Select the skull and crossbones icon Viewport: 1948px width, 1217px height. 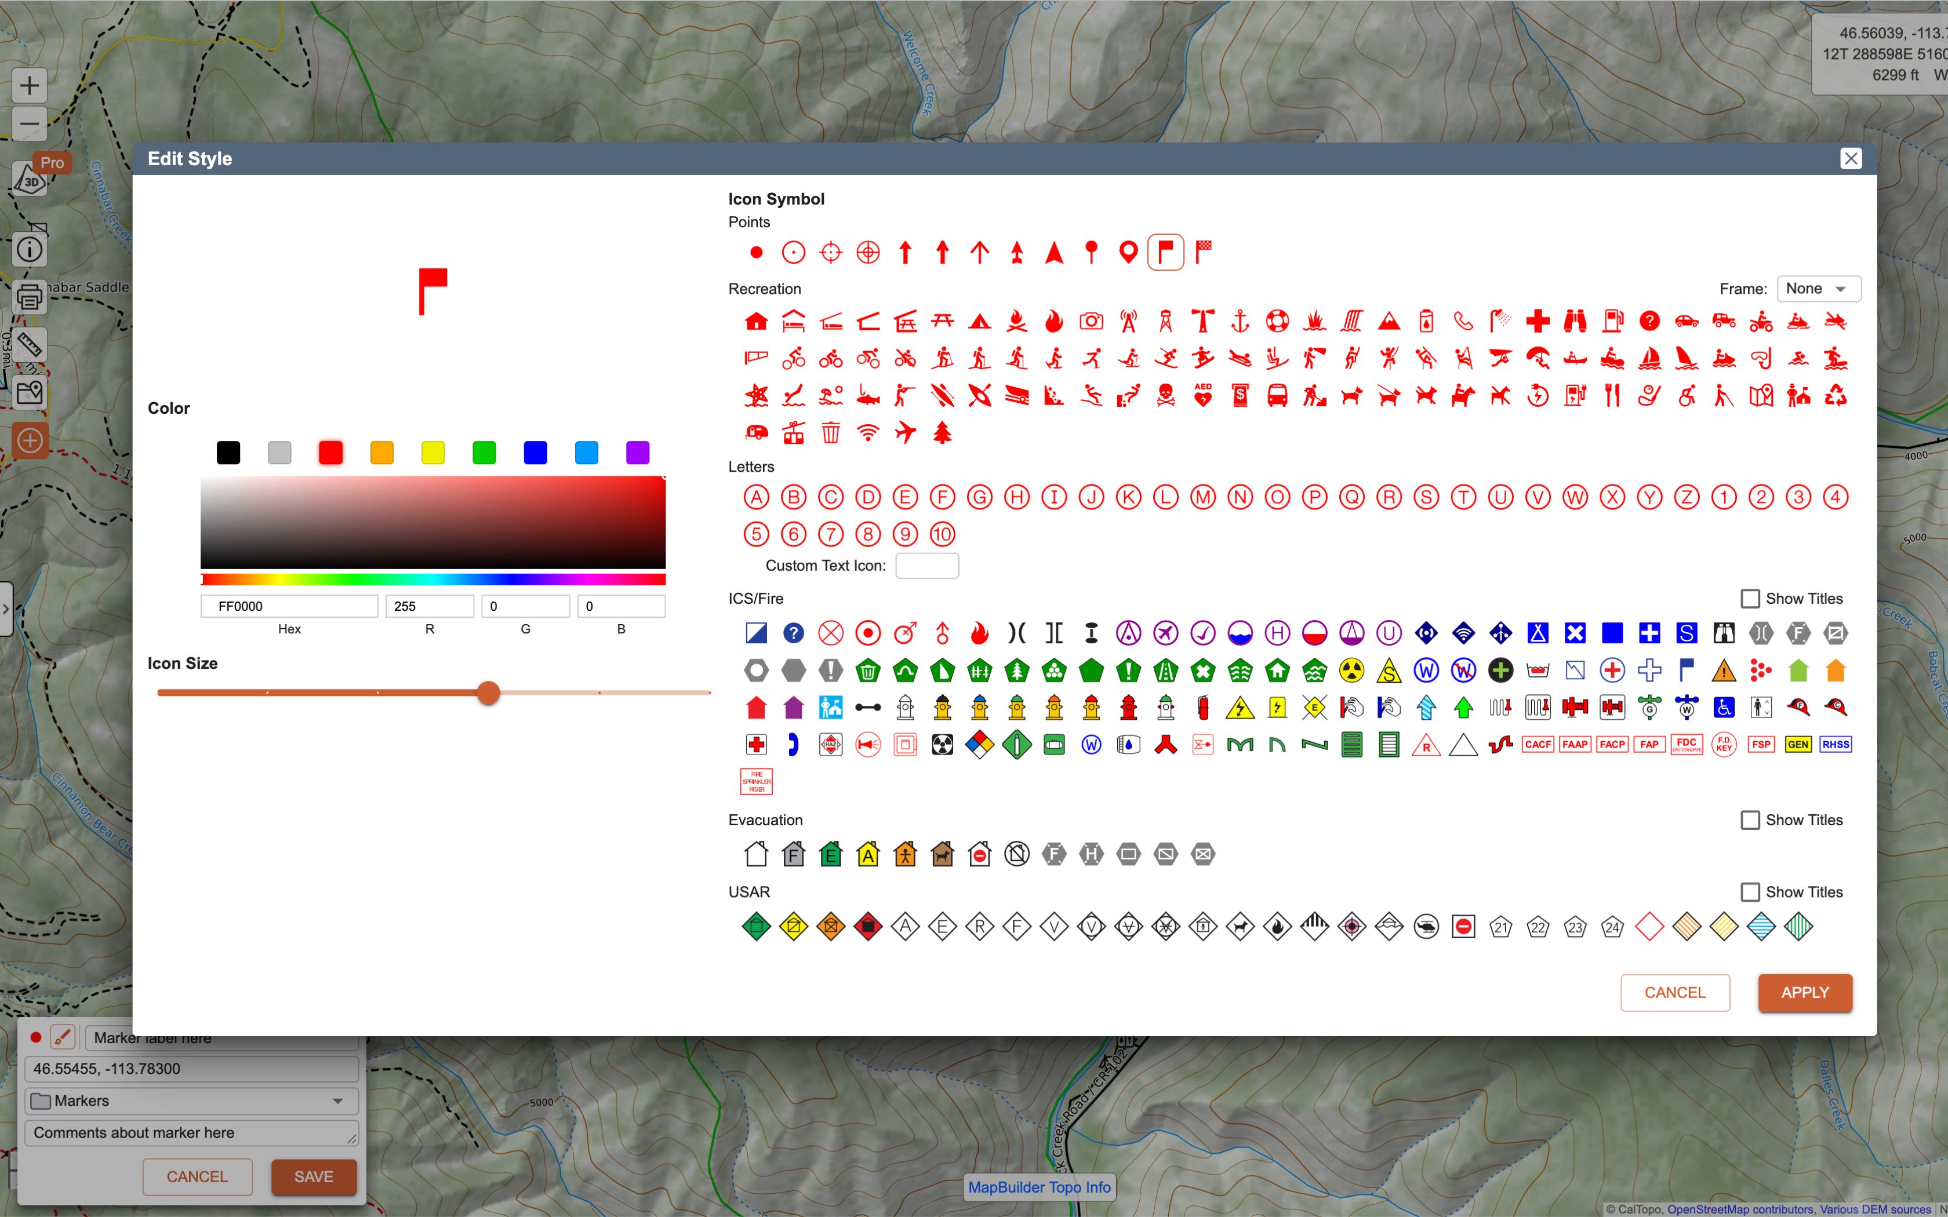[1165, 395]
